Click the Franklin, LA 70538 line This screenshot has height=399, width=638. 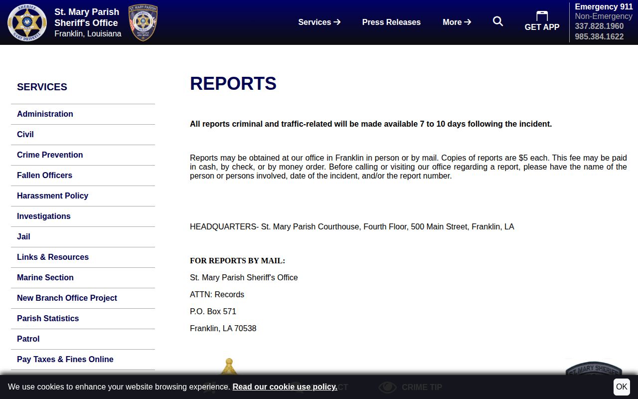coord(223,328)
